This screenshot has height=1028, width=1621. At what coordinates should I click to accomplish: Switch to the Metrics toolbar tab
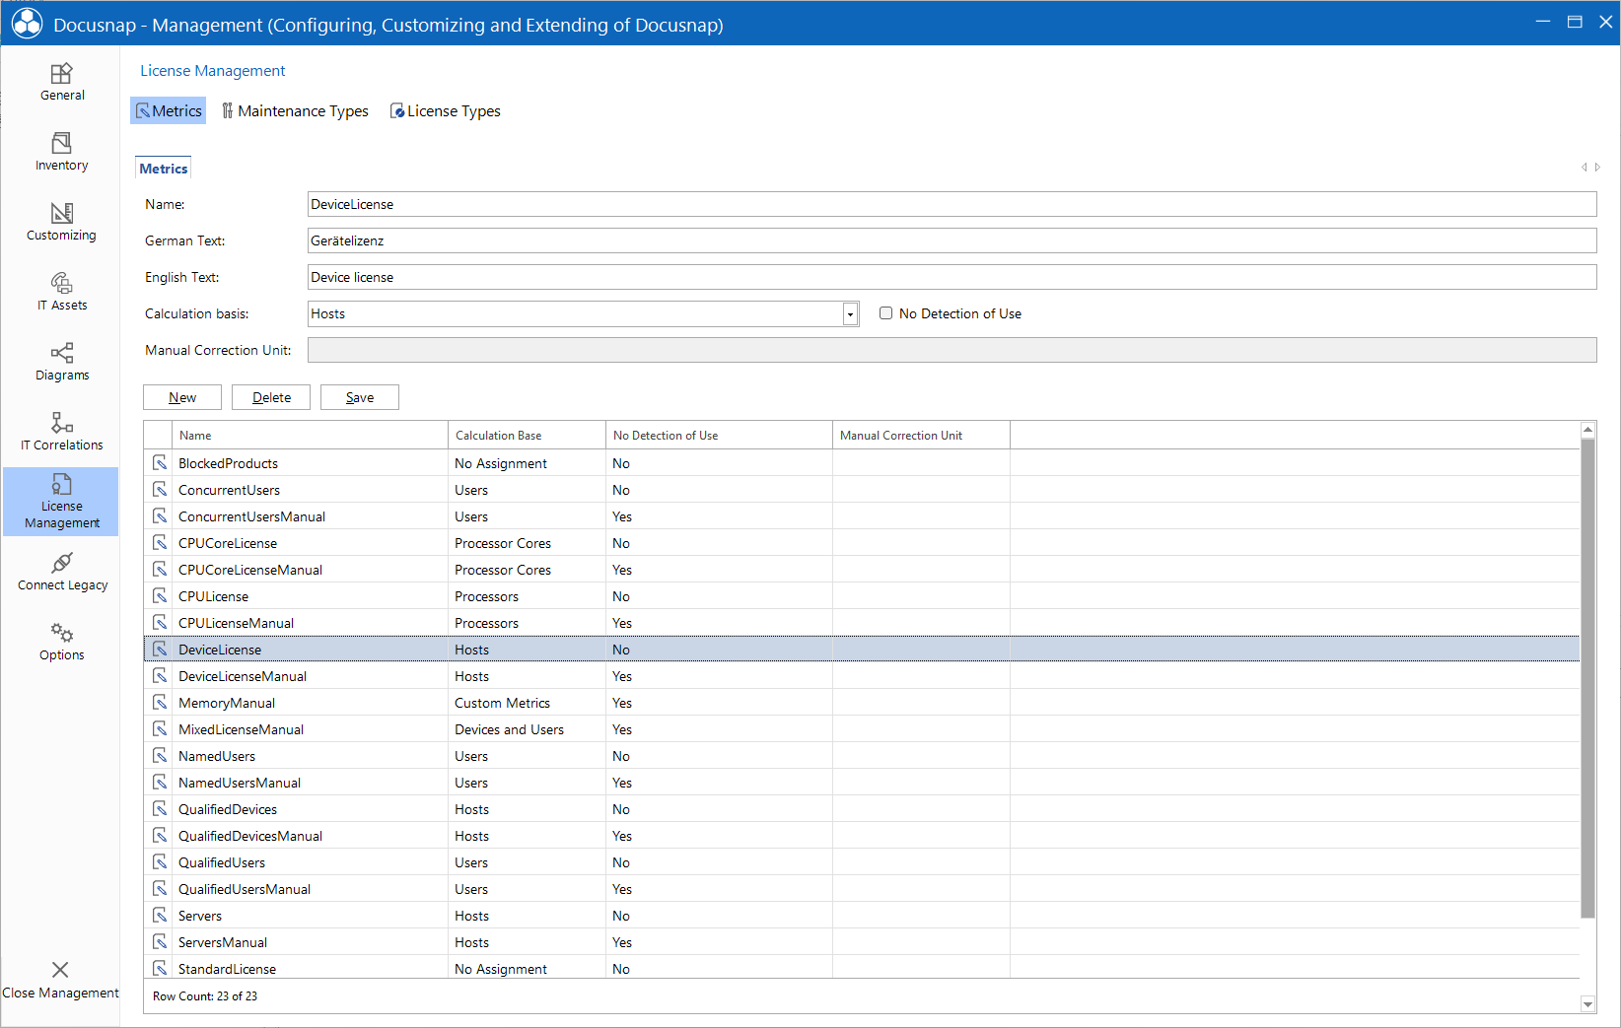[x=169, y=110]
